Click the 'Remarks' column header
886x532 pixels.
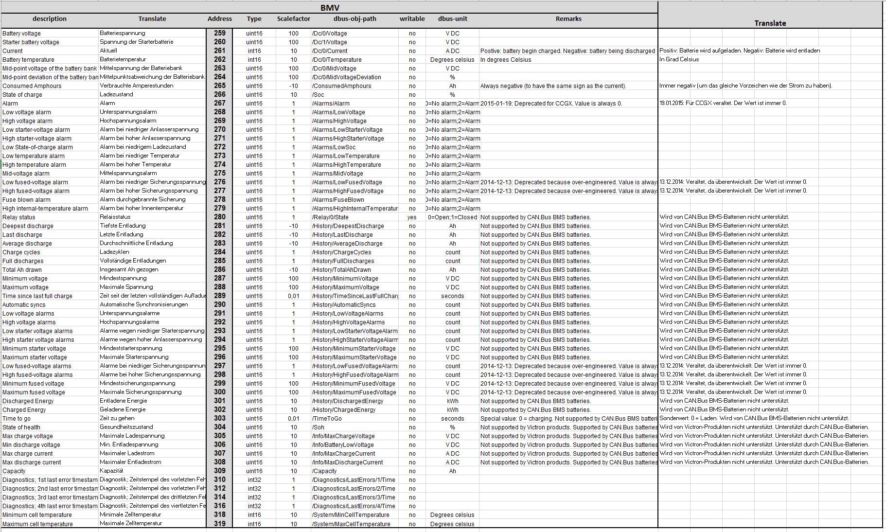(x=568, y=19)
